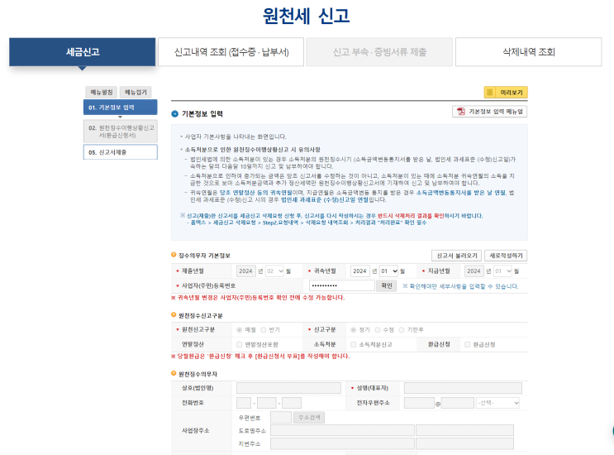The image size is (614, 455).
Task: Open the 삭제내역 조회 tab
Action: click(529, 52)
